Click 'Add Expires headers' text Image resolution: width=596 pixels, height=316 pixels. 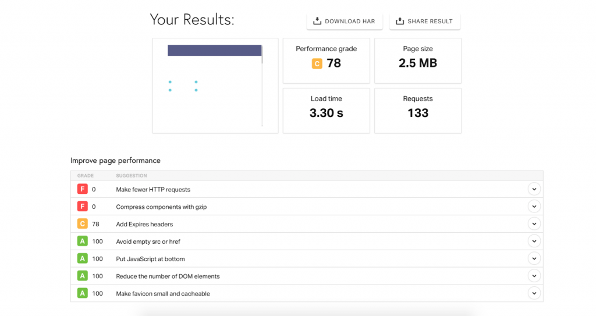pyautogui.click(x=144, y=225)
